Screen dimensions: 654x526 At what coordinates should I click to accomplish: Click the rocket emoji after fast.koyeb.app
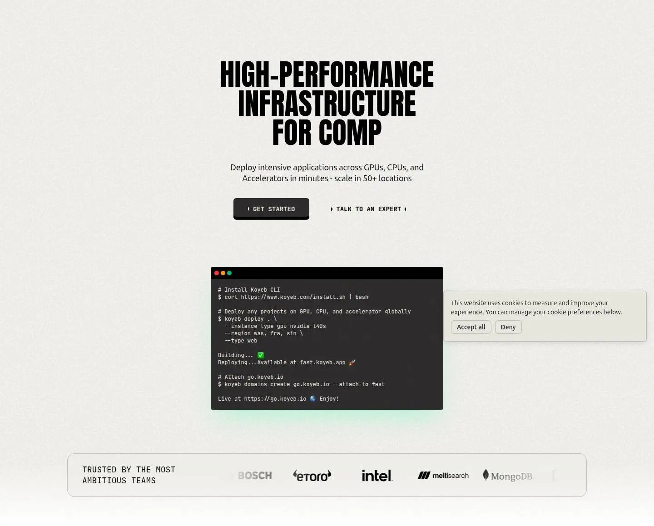(x=352, y=362)
